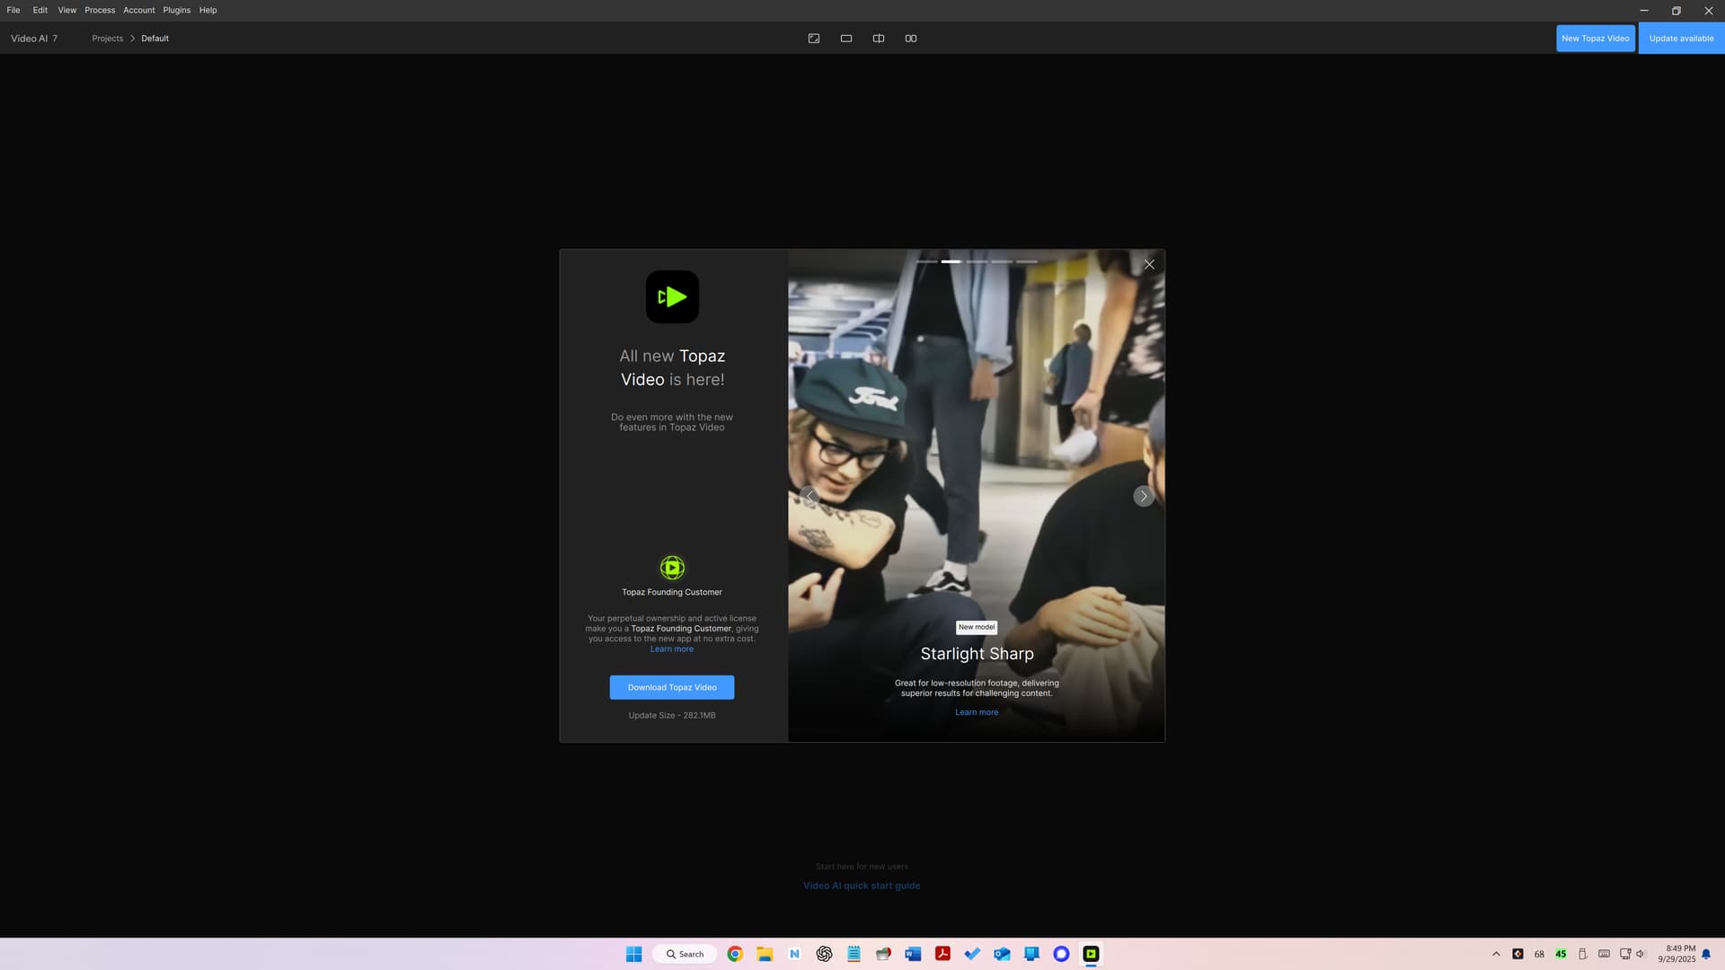Click the green Topaz Video app logo

click(x=672, y=296)
